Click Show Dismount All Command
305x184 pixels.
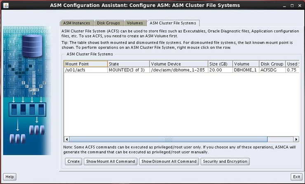(x=169, y=161)
